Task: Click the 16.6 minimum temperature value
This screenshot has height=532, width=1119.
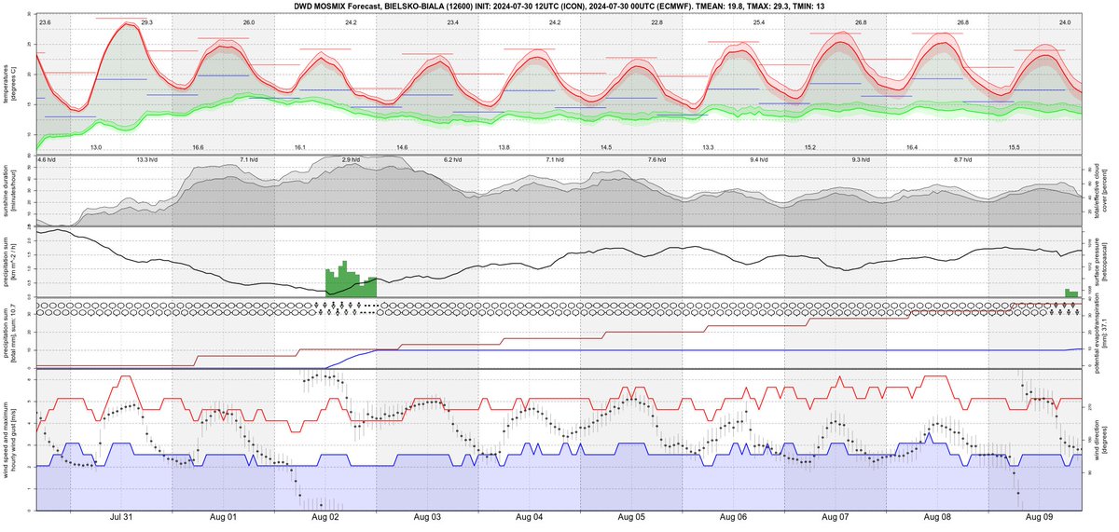Action: [x=198, y=148]
